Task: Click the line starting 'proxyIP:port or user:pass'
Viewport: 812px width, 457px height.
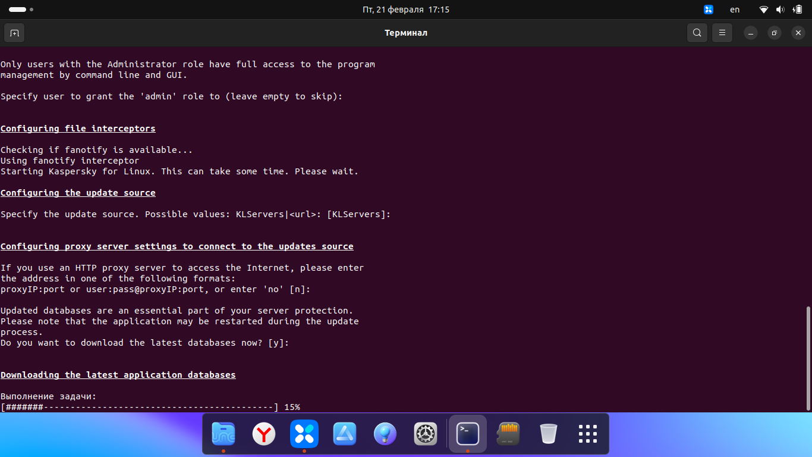Action: (156, 289)
